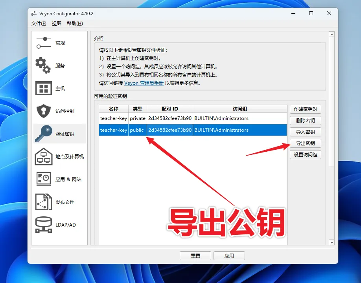Open the 发布文件 file transfer icon
Image resolution: width=361 pixels, height=283 pixels.
tap(44, 202)
